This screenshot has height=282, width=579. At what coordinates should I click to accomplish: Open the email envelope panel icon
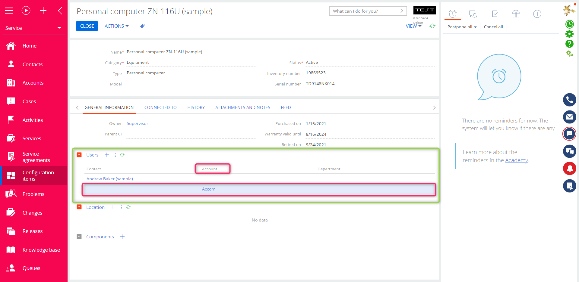569,117
